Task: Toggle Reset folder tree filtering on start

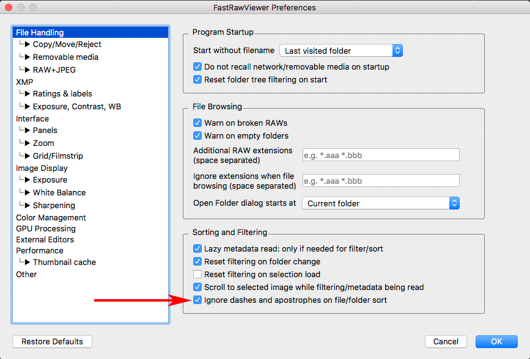Action: tap(197, 80)
